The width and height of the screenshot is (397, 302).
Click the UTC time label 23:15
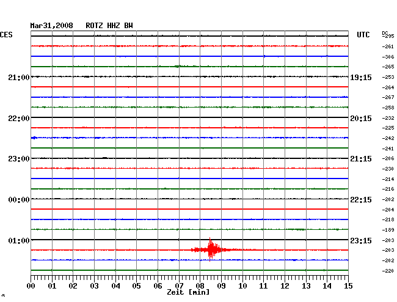361,240
